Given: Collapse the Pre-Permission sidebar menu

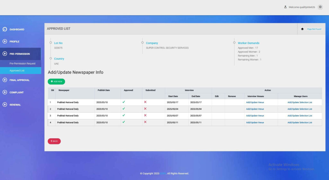Looking at the screenshot, I should [x=20, y=54].
